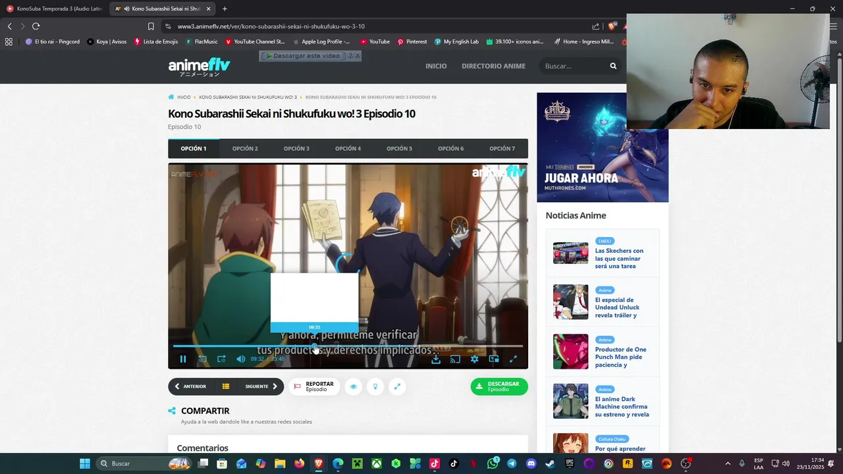Open Discord from the taskbar
Viewport: 843px width, 474px height.
(531, 463)
